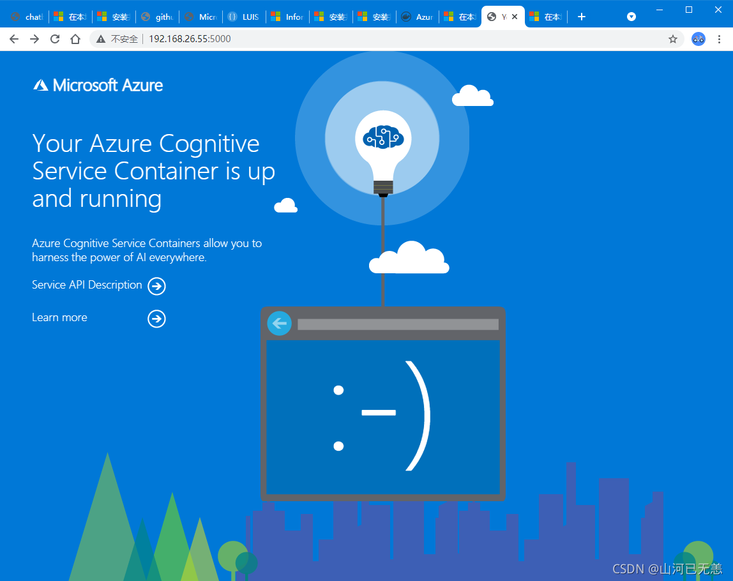Maximize the browser window
733x581 pixels.
click(x=688, y=10)
